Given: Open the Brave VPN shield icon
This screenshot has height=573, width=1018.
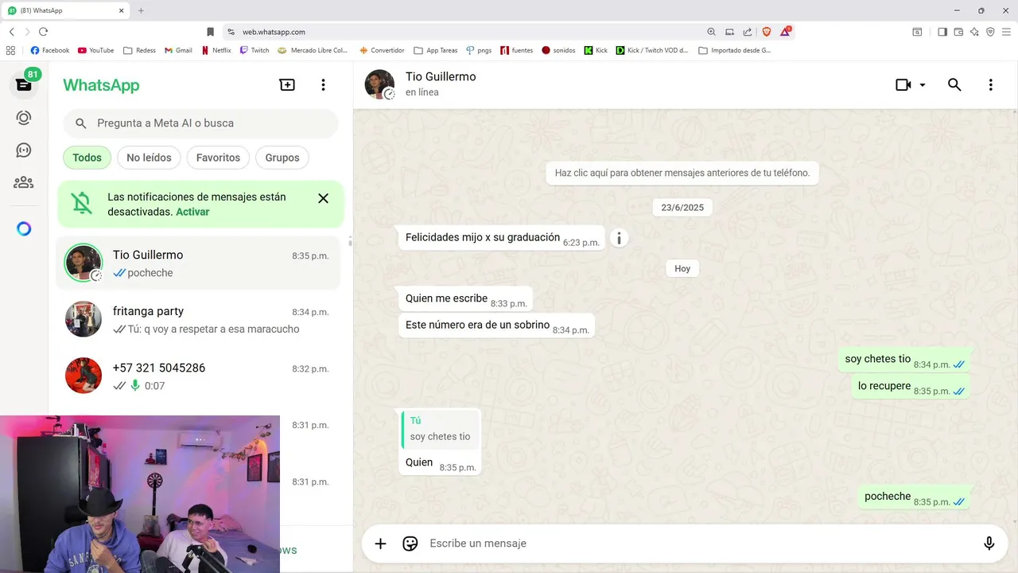Looking at the screenshot, I should [x=990, y=32].
